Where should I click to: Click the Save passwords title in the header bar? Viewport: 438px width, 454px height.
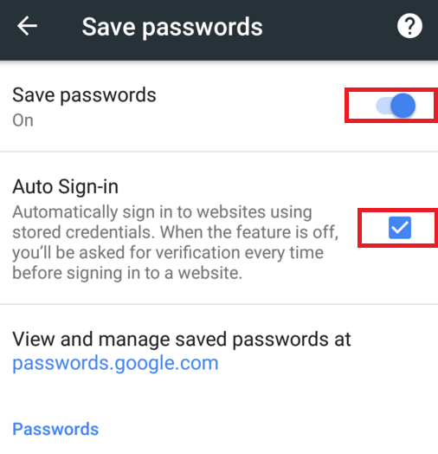pos(172,28)
